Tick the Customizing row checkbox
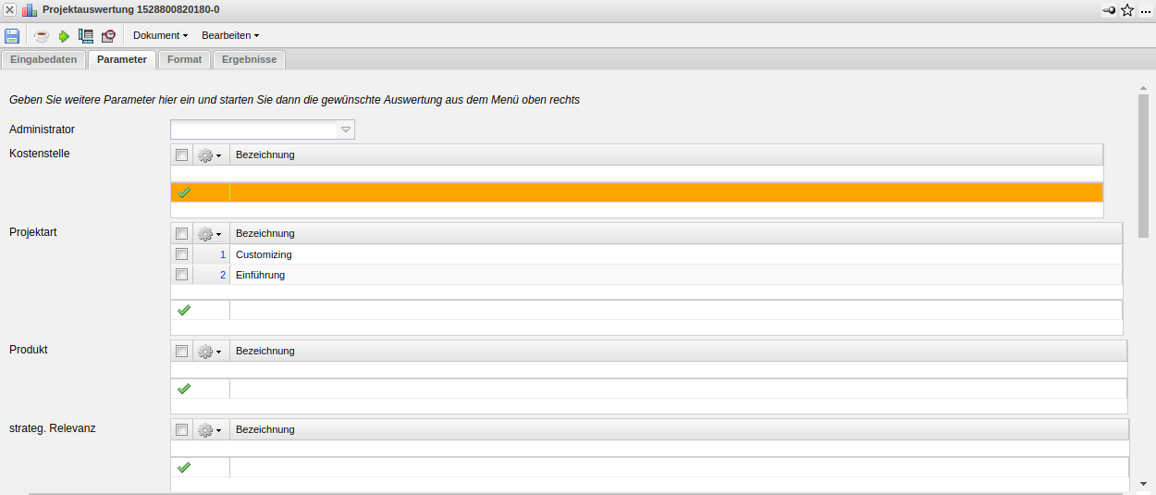 click(181, 254)
